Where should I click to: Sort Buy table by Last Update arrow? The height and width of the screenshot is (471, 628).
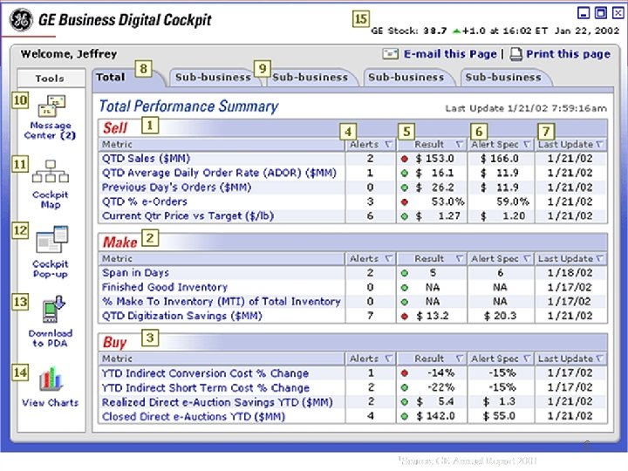(x=599, y=358)
